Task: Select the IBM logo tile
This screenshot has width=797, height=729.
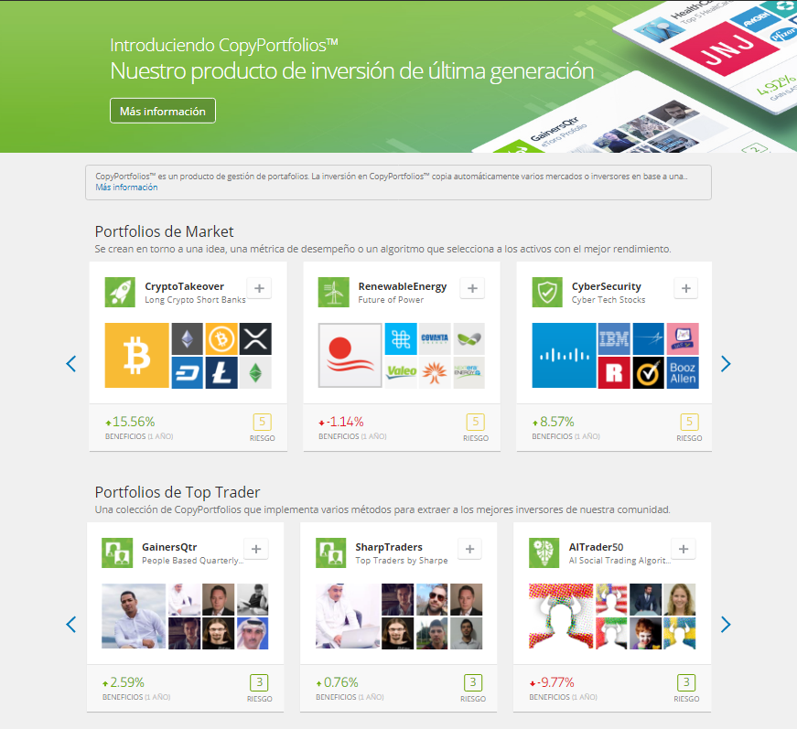Action: [614, 338]
